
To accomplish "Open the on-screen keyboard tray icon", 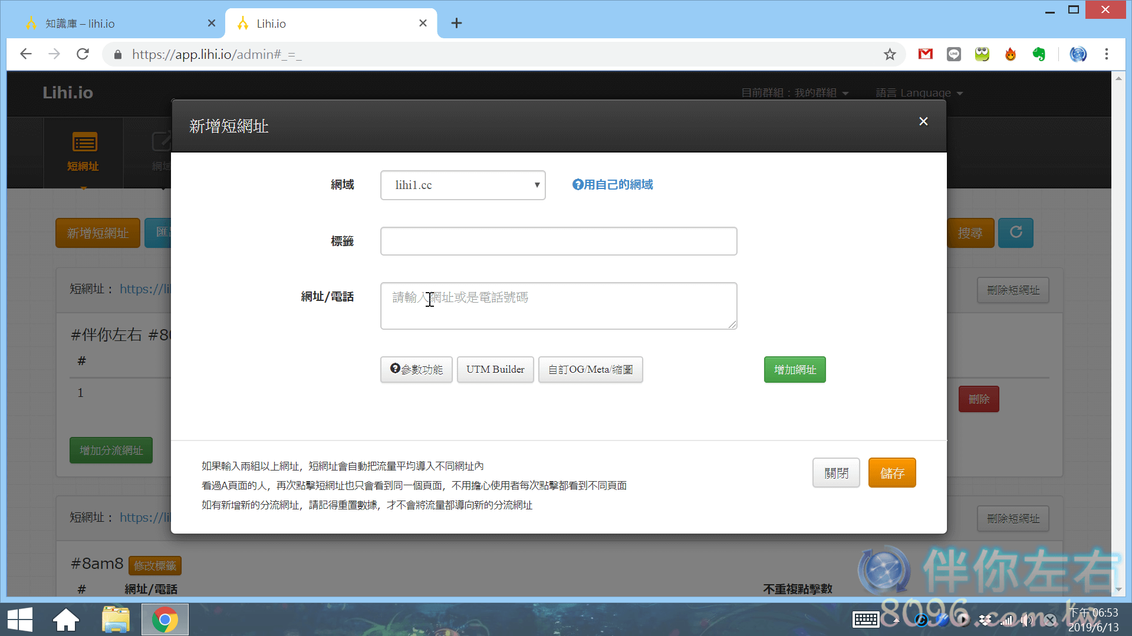I will [866, 620].
